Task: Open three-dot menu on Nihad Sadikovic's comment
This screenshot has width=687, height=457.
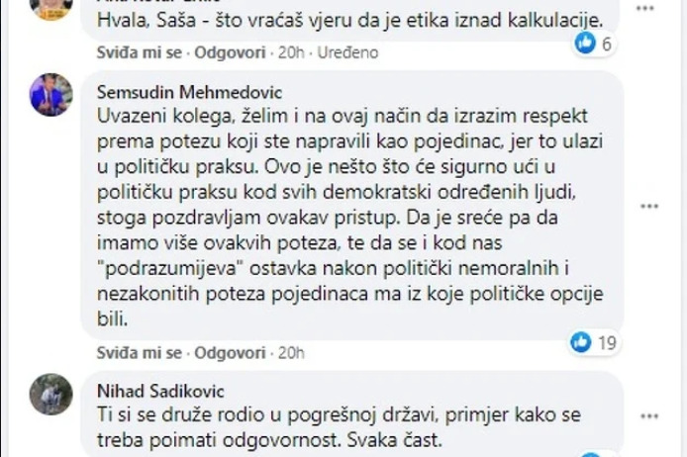Action: point(649,413)
